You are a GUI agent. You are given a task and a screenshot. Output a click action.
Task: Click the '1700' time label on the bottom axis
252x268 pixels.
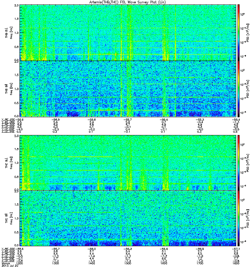click(200, 263)
